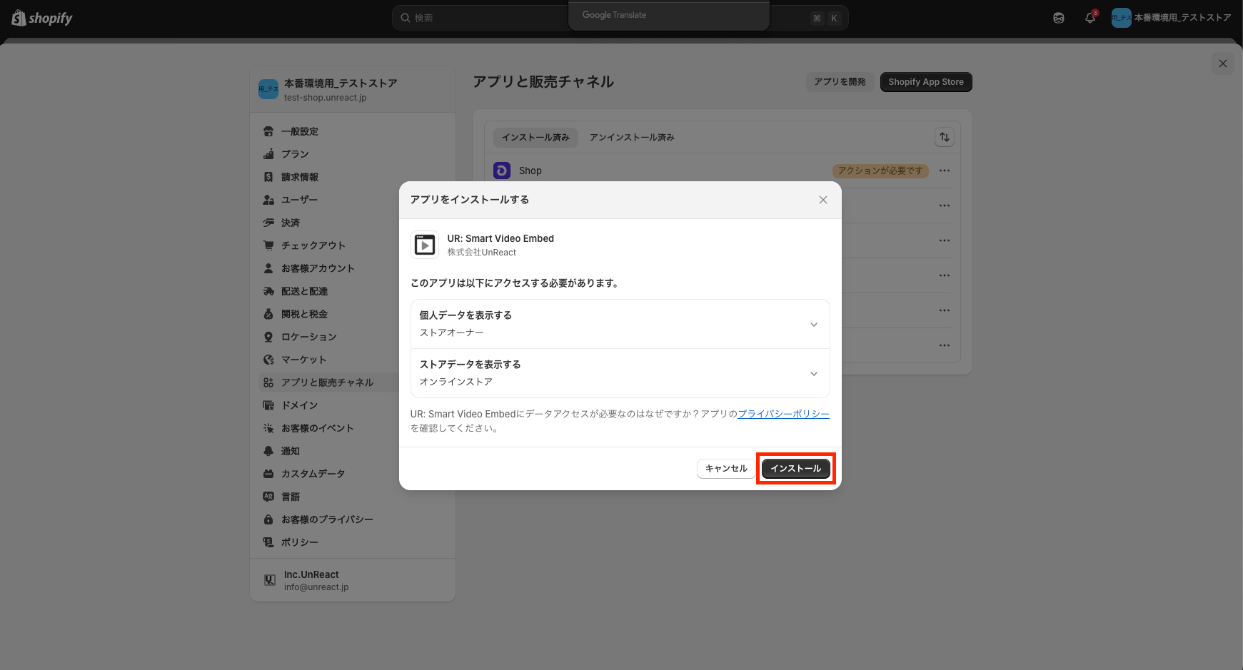Image resolution: width=1243 pixels, height=670 pixels.
Task: Click the Shop app icon in list
Action: pos(502,171)
